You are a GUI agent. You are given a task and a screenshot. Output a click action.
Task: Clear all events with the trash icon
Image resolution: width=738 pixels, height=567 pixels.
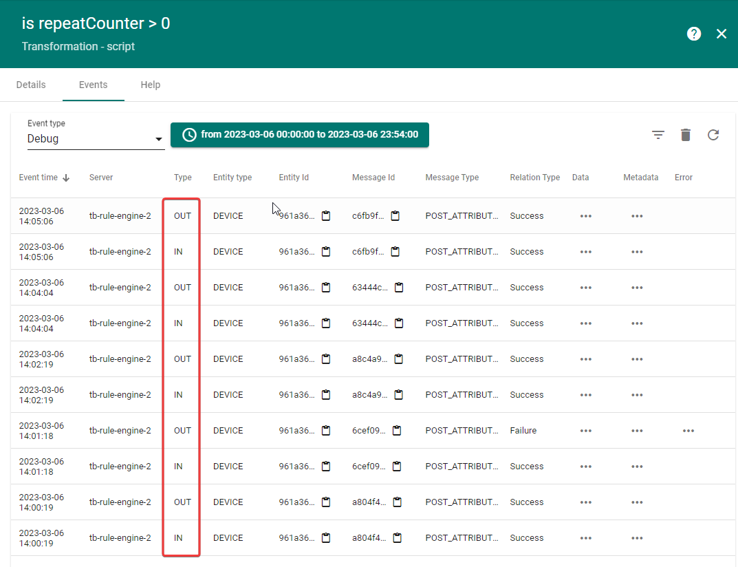tap(686, 135)
